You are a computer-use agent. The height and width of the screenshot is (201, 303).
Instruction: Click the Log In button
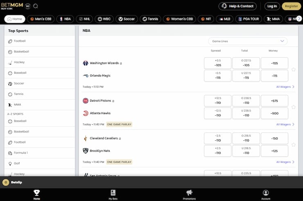272,6
